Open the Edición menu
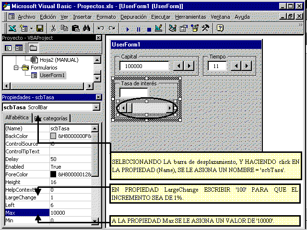The image size is (307, 230). coord(48,17)
